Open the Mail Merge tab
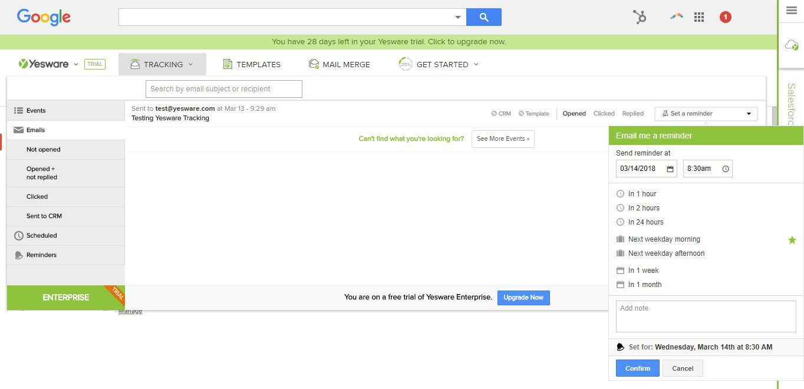The height and width of the screenshot is (389, 804). (x=340, y=64)
